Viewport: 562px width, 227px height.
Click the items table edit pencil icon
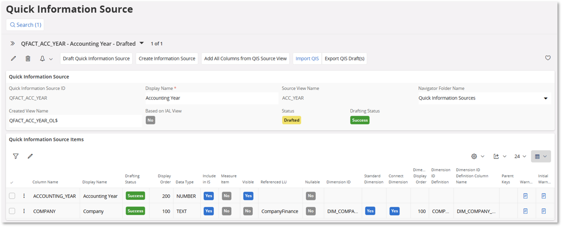point(30,156)
